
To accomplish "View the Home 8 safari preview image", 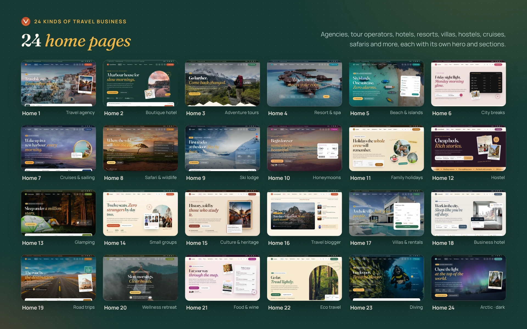I will coord(141,148).
